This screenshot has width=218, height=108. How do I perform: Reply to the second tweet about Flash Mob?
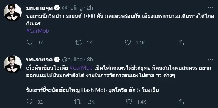coord(29,102)
